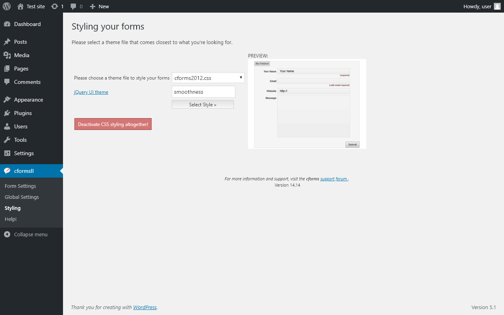
Task: Click the Styling your forms heading
Action: click(x=108, y=26)
